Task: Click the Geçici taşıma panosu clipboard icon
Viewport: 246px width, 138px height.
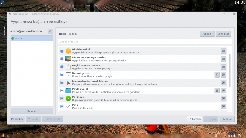Action: point(68,67)
